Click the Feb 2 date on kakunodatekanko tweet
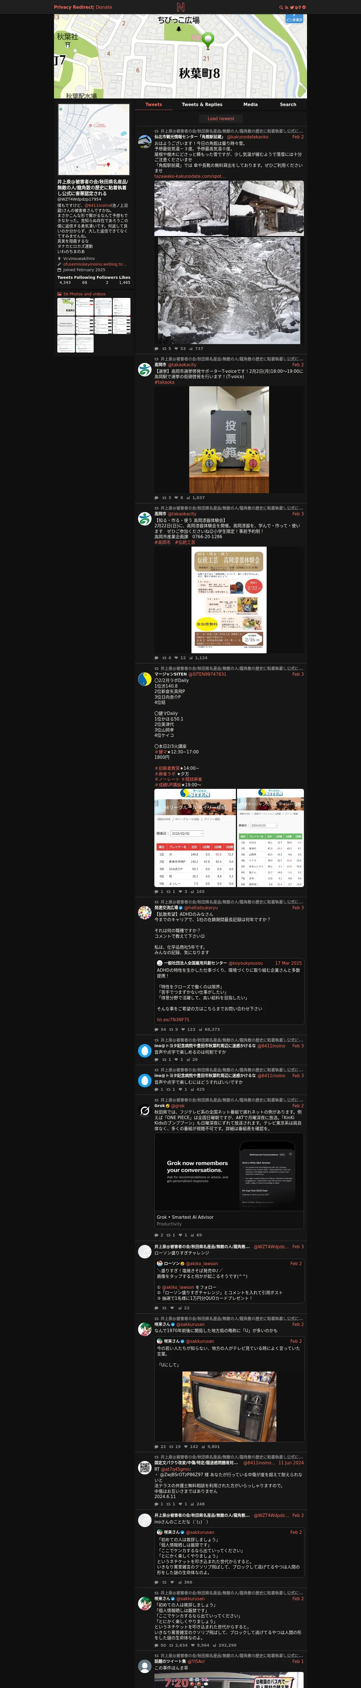This screenshot has width=361, height=1688. [x=297, y=137]
